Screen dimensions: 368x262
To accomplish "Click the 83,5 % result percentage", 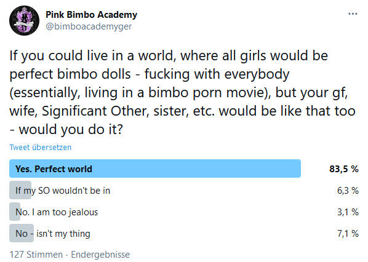I will click(344, 169).
